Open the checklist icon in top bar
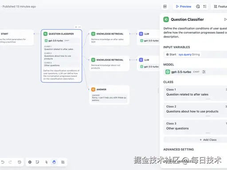Viewport: 227px width, 170px height. 205,7
